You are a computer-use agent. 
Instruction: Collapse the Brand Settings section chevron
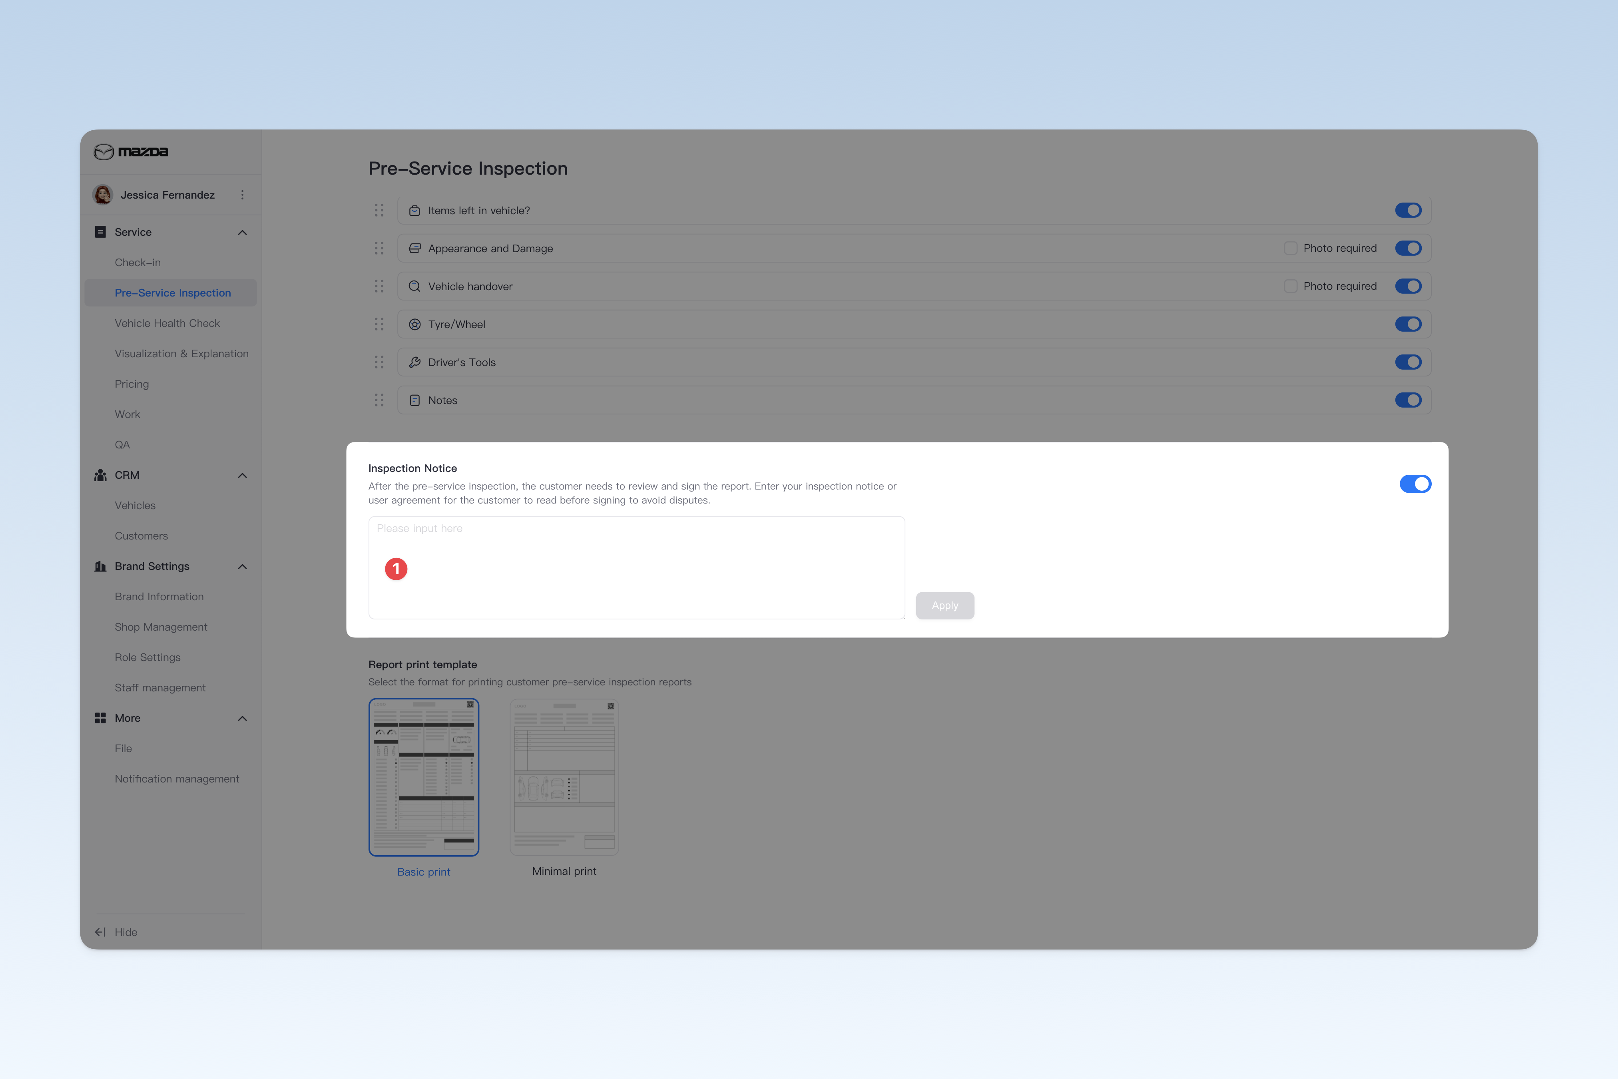[242, 566]
